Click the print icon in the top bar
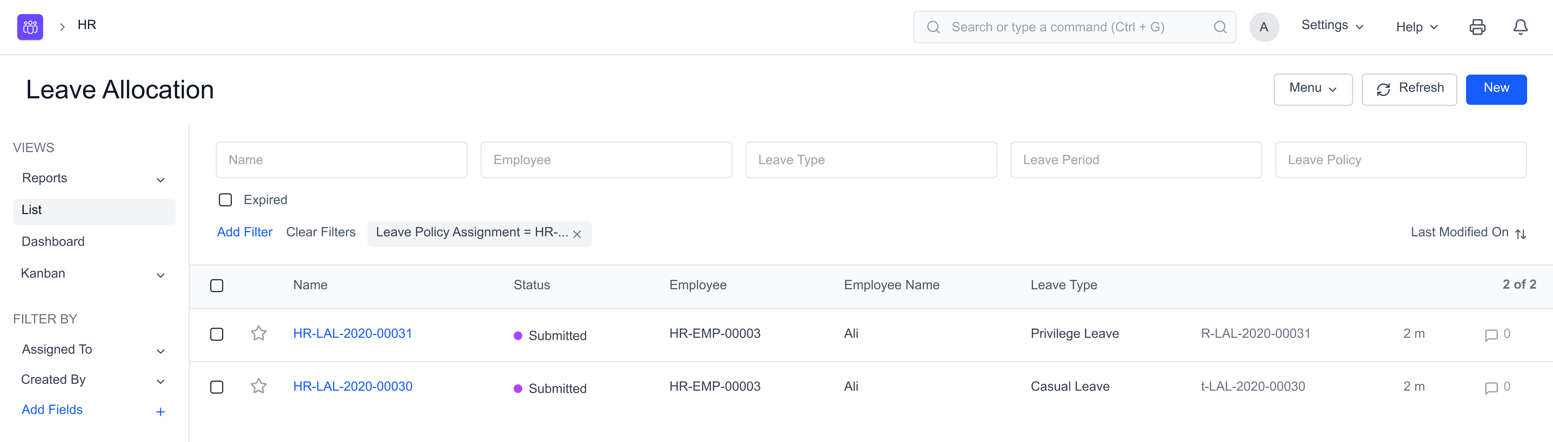The width and height of the screenshot is (1553, 442). [1477, 27]
